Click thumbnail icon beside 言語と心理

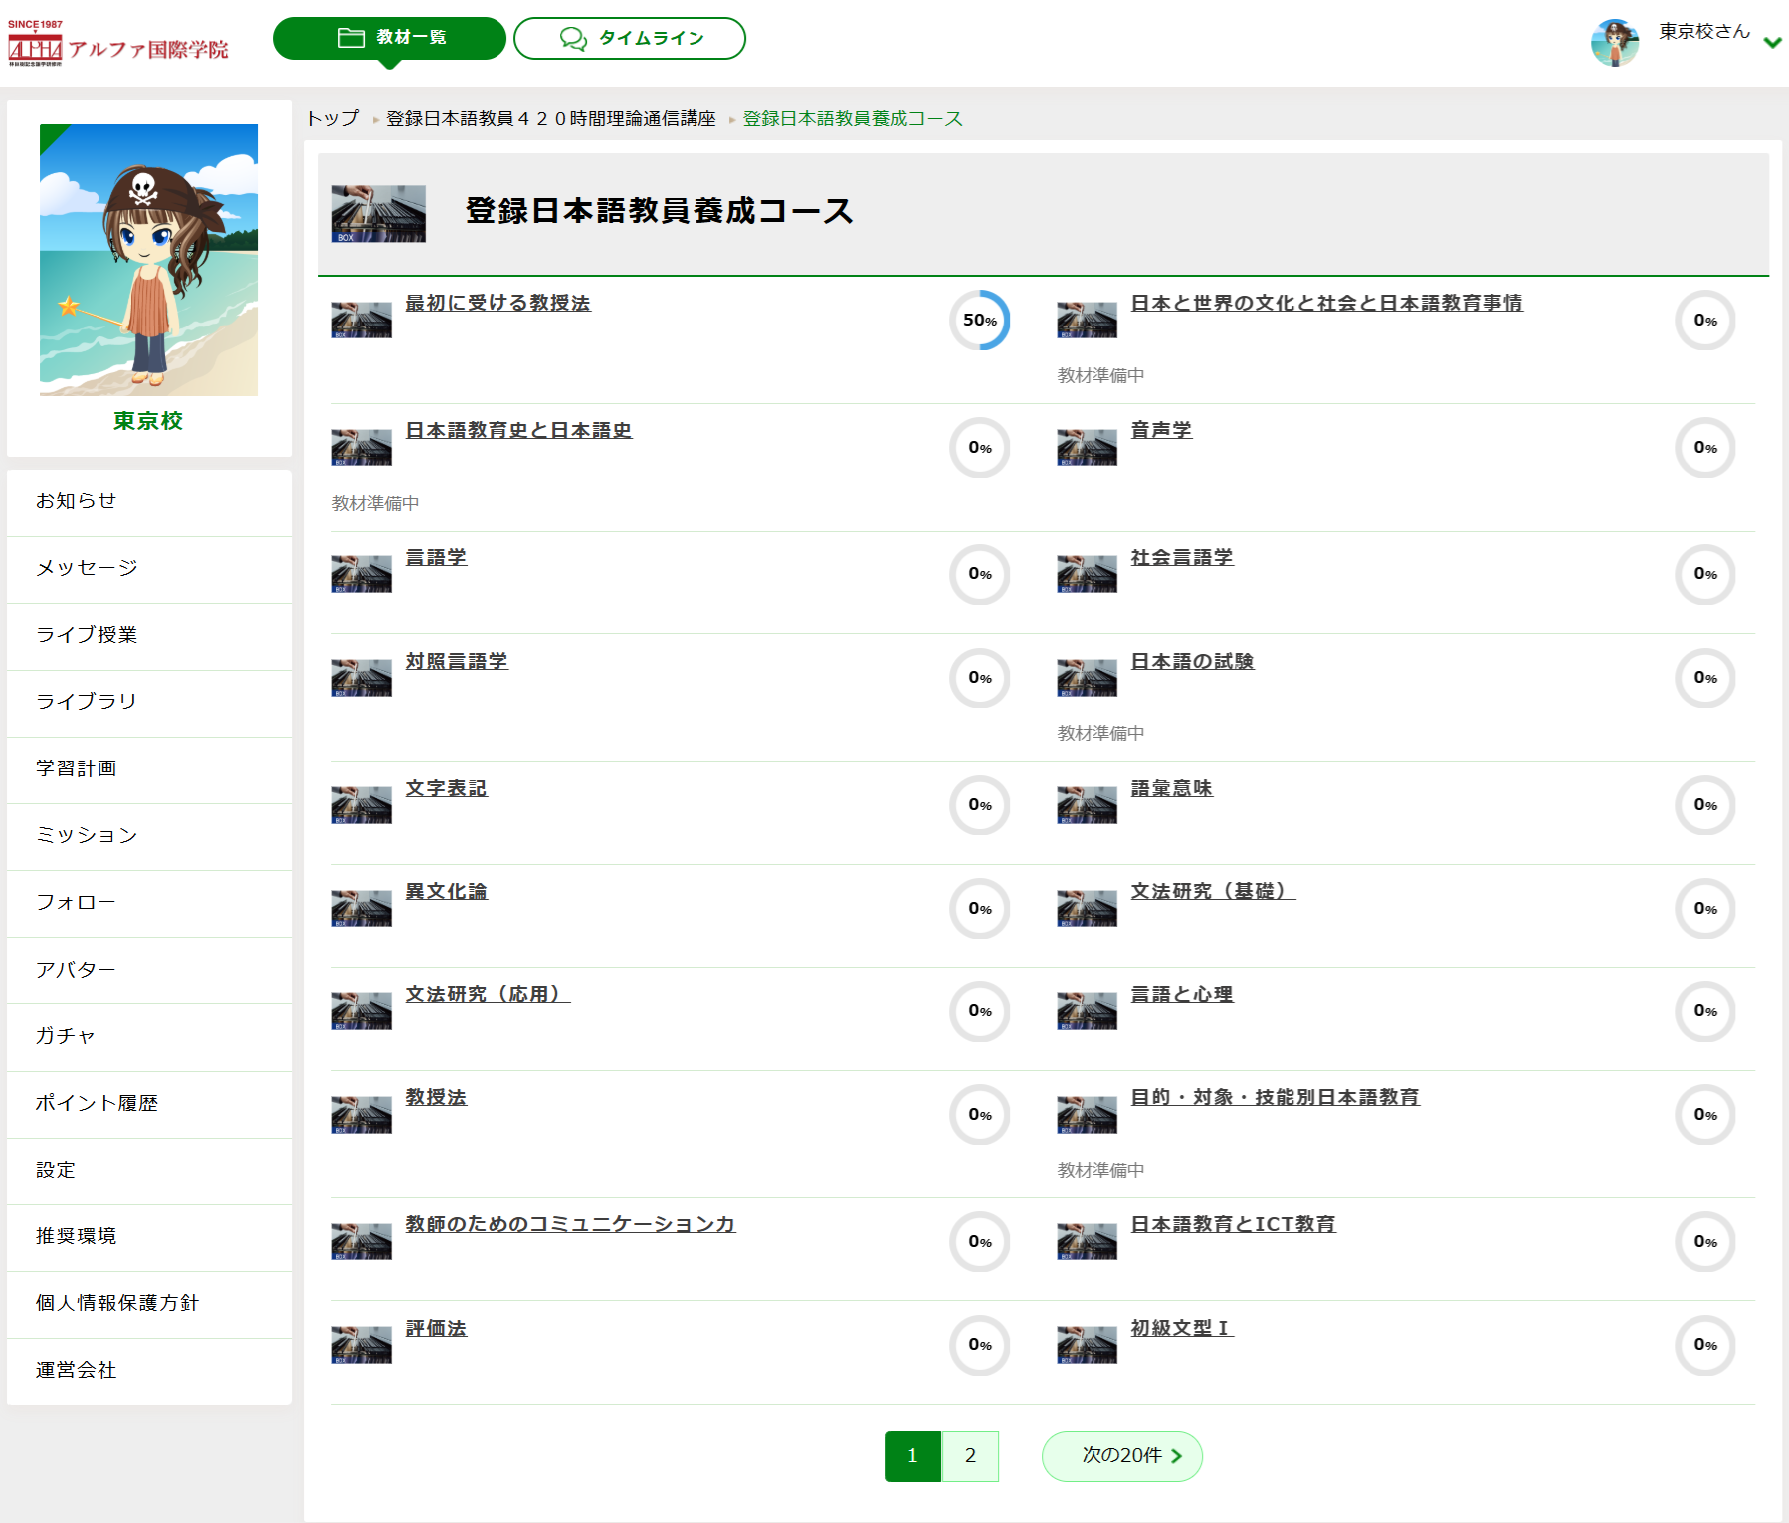click(1087, 1012)
